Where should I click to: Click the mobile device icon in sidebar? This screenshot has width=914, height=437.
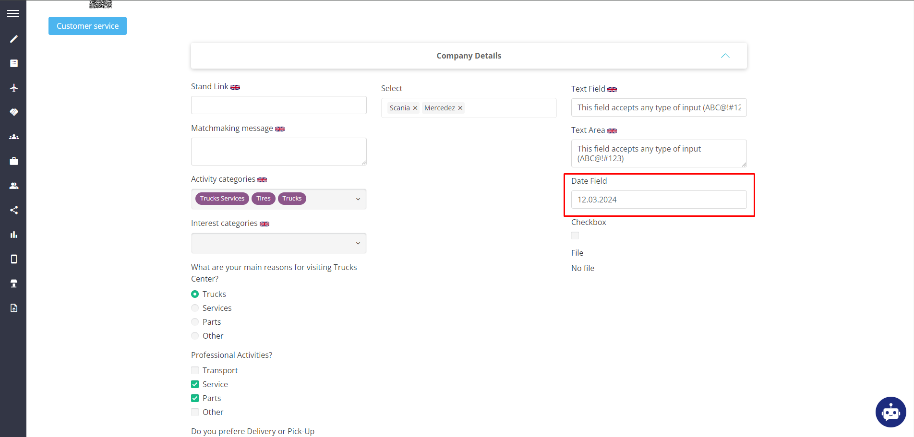[13, 259]
